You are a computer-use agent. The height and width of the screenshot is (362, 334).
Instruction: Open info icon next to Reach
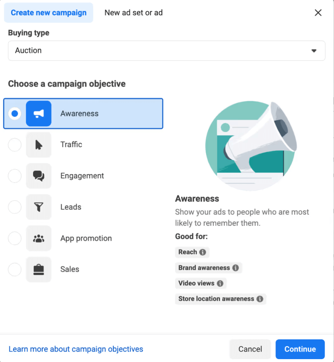tap(202, 252)
